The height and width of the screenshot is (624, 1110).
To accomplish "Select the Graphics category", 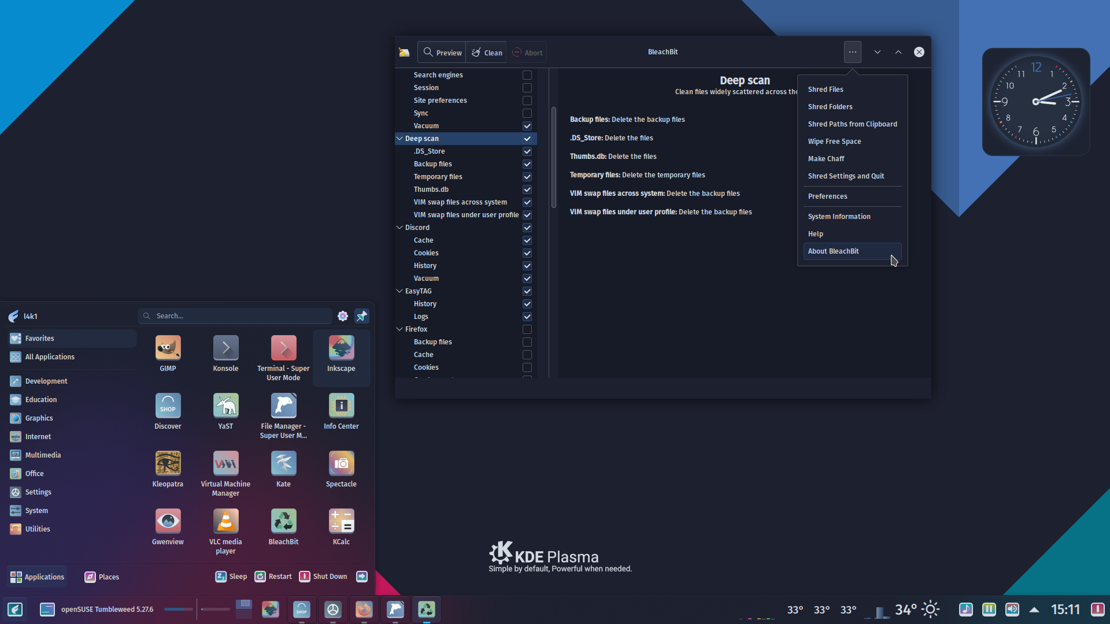I will click(72, 418).
